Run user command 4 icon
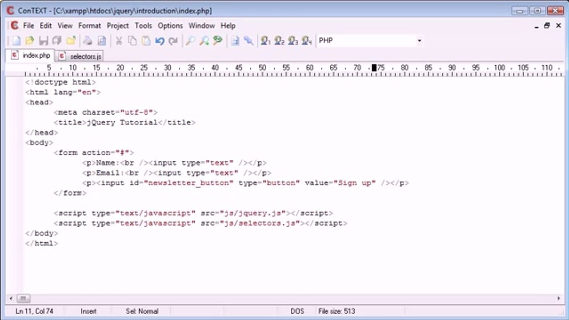569x320 pixels. [307, 41]
